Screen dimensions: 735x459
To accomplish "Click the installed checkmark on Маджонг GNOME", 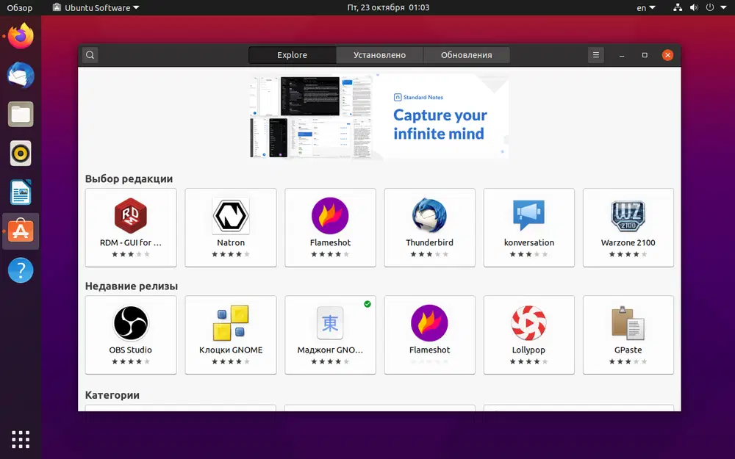I will coord(367,304).
